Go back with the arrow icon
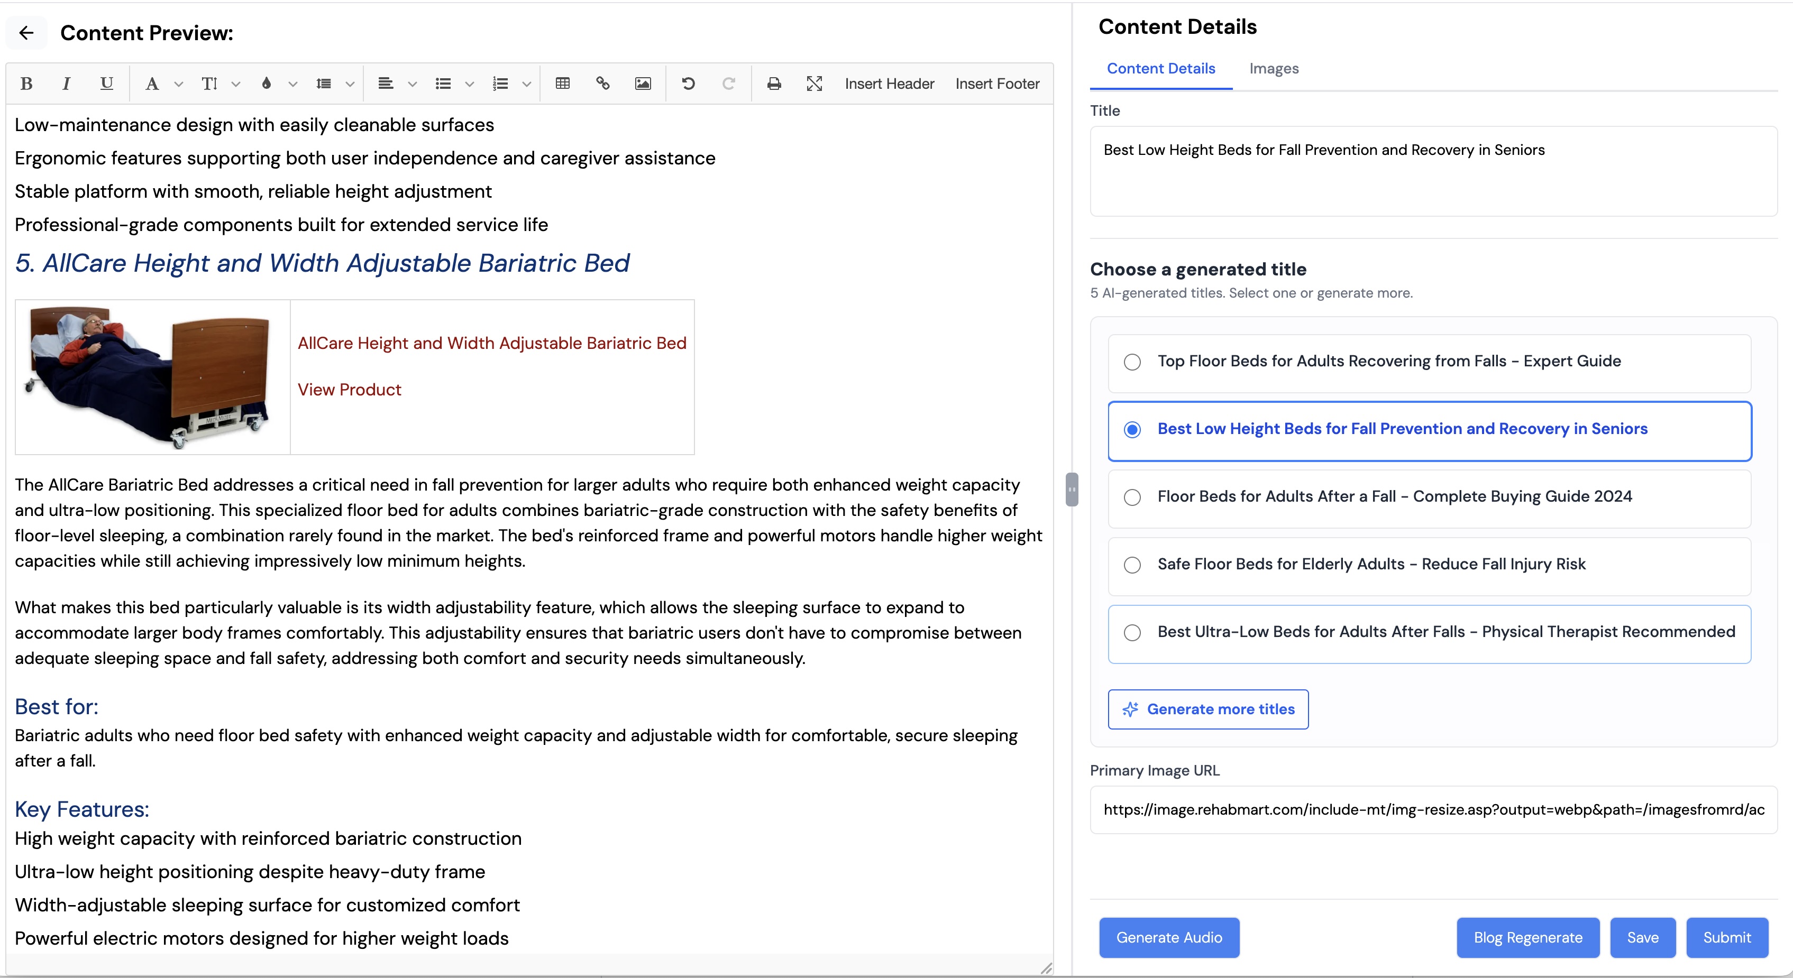 26,33
